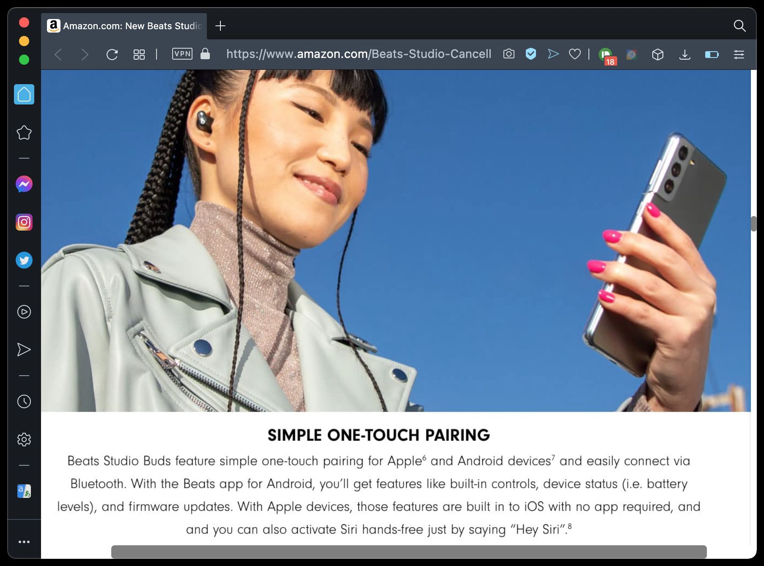Go back to the previous page
Screen dimensions: 764x566
pyautogui.click(x=58, y=55)
